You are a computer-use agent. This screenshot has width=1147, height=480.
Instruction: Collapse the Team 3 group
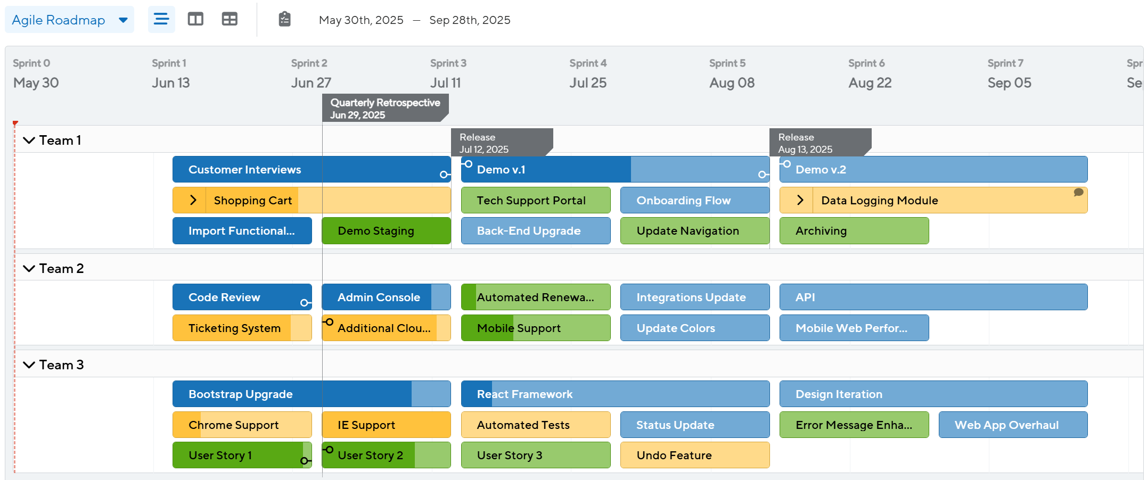tap(29, 365)
